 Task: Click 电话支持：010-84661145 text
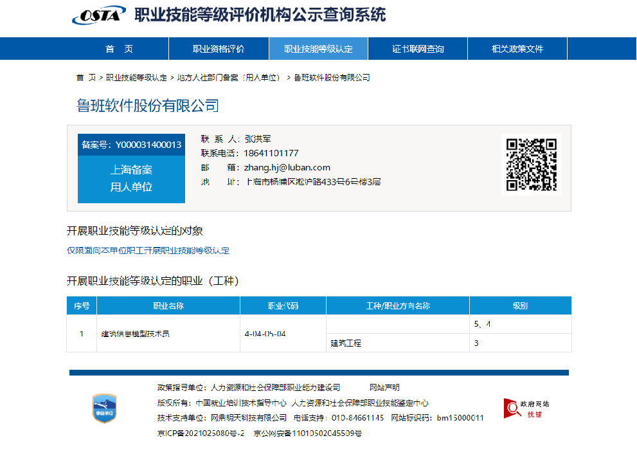tap(338, 418)
